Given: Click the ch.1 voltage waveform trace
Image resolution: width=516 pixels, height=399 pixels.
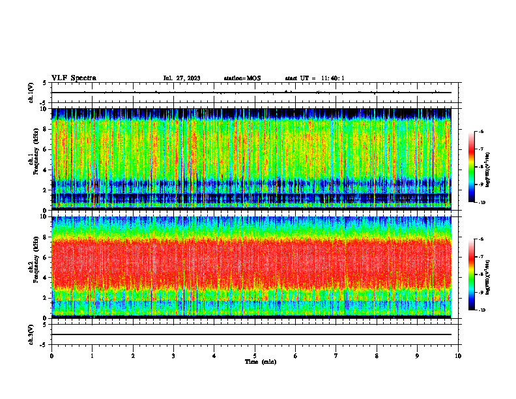Looking at the screenshot, I should pyautogui.click(x=251, y=93).
